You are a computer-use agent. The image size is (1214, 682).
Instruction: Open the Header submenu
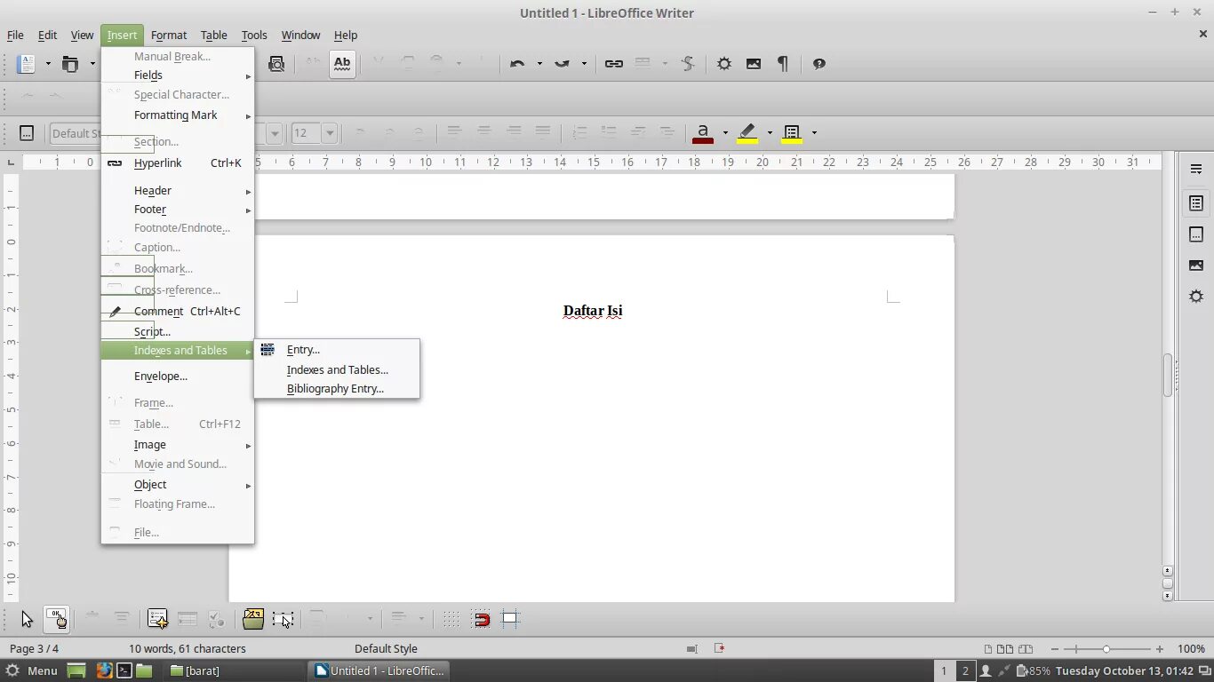[178, 191]
